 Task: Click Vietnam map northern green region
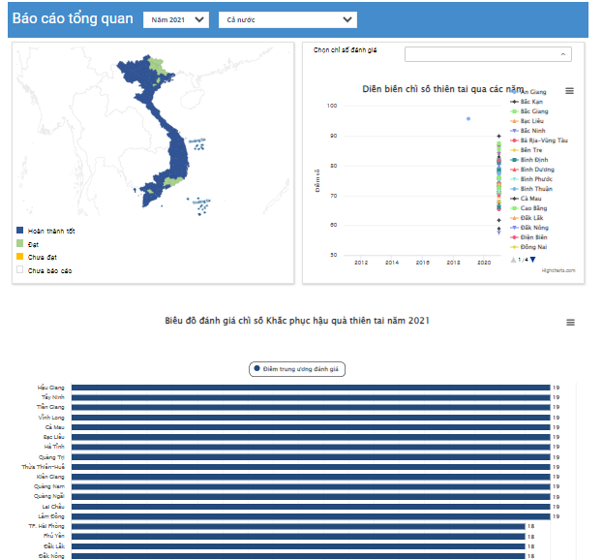[153, 70]
